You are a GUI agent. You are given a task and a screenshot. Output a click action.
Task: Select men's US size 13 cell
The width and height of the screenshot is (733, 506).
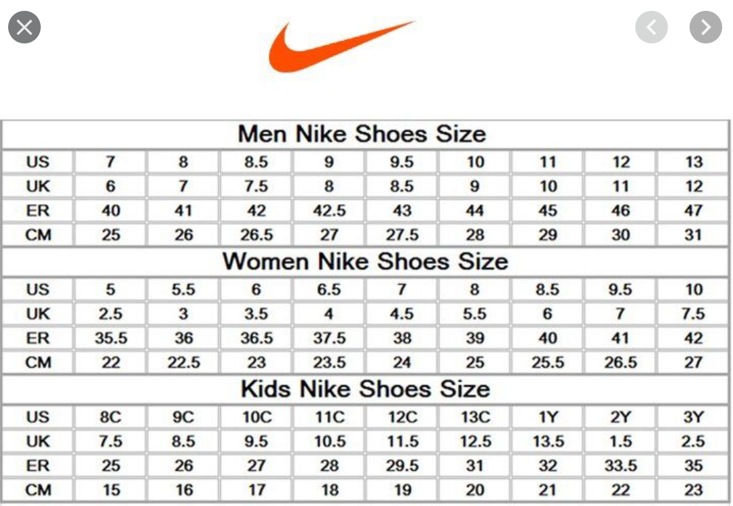[694, 162]
